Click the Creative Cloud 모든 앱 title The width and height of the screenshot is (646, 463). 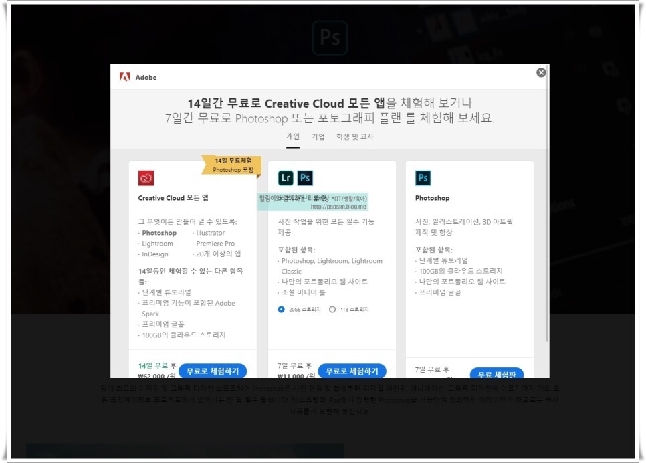pos(173,198)
